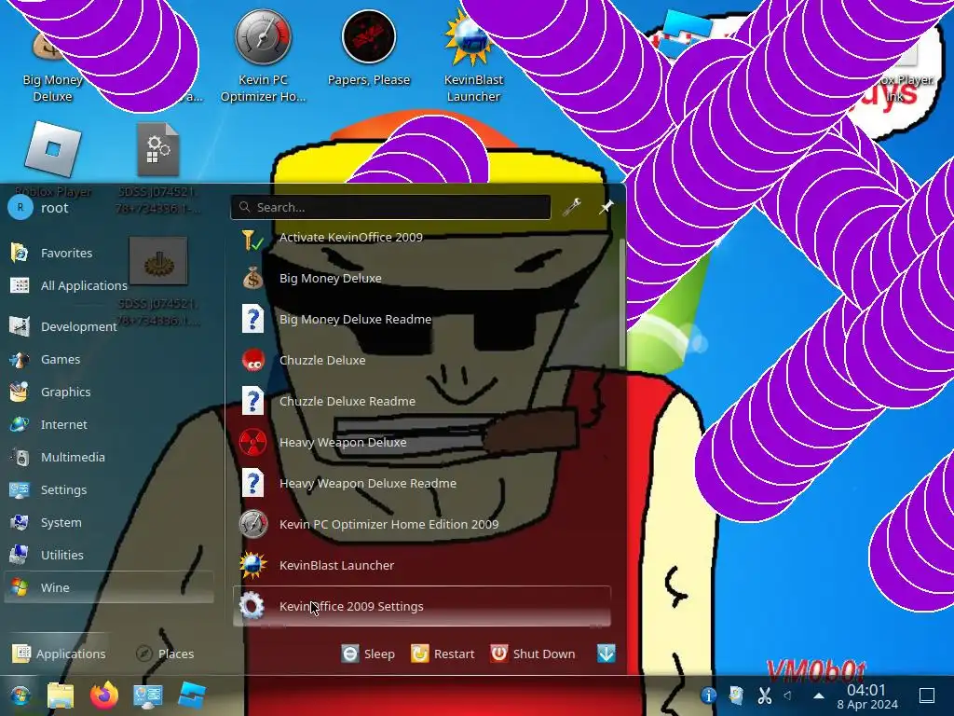Launch Heavy Weapon Deluxe
Image resolution: width=954 pixels, height=716 pixels.
pyautogui.click(x=422, y=442)
